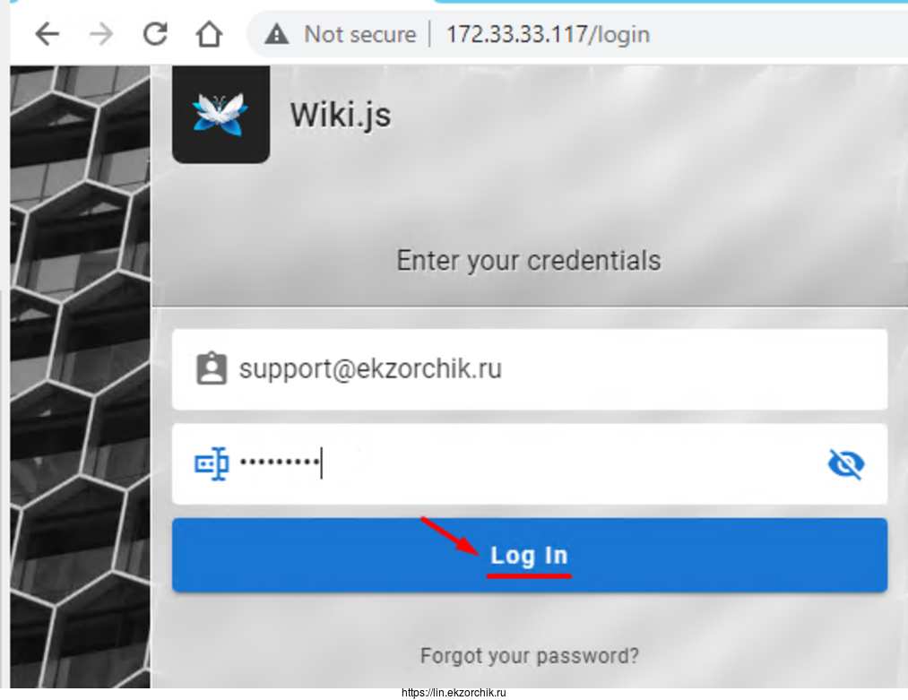Click the password form icon
908x700 pixels.
[212, 463]
